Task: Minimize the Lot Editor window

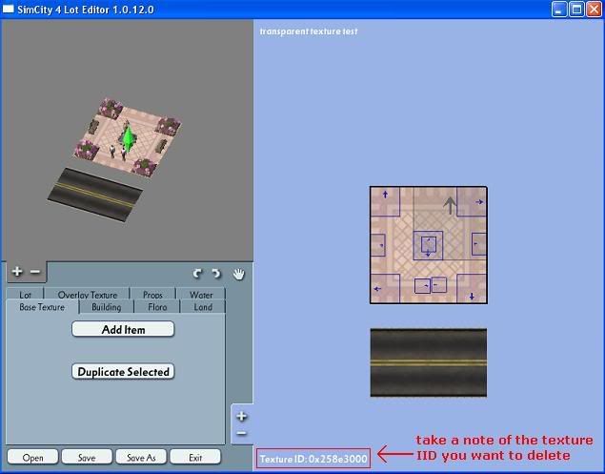Action: pyautogui.click(x=559, y=10)
